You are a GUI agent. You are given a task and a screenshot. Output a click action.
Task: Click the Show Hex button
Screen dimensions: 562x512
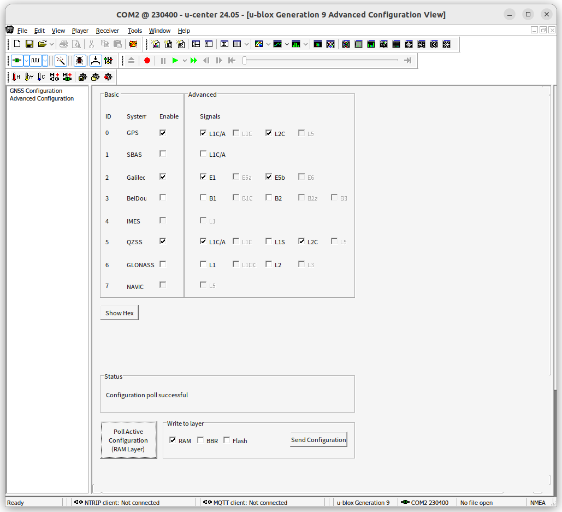(120, 313)
